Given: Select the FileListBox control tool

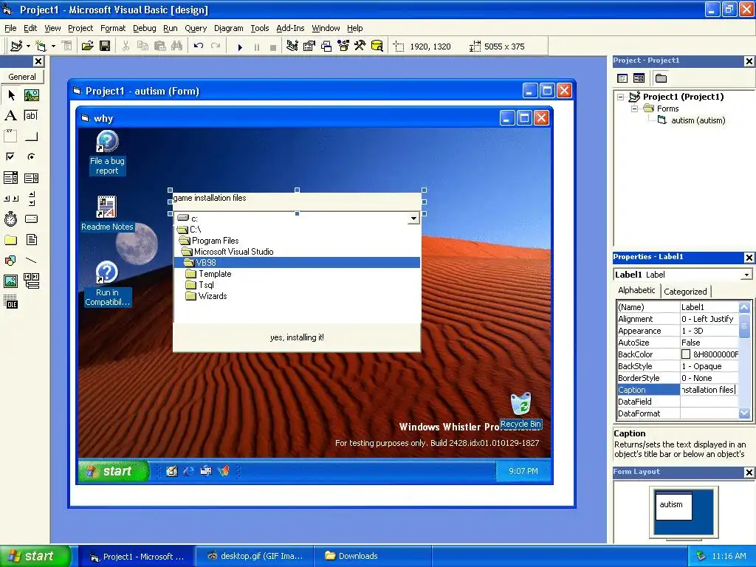Looking at the screenshot, I should tap(31, 240).
